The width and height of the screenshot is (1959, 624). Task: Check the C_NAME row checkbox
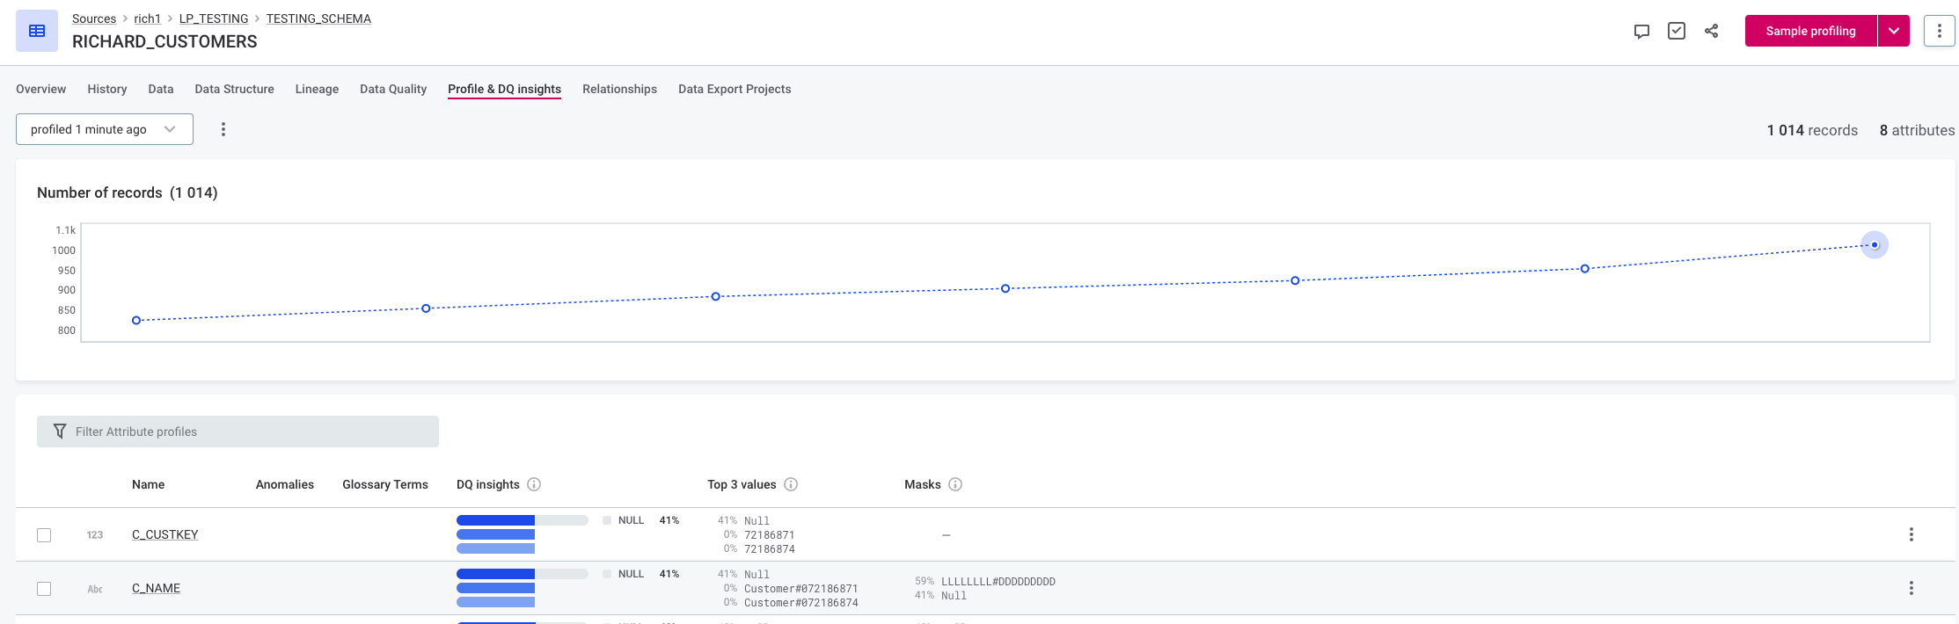[44, 589]
